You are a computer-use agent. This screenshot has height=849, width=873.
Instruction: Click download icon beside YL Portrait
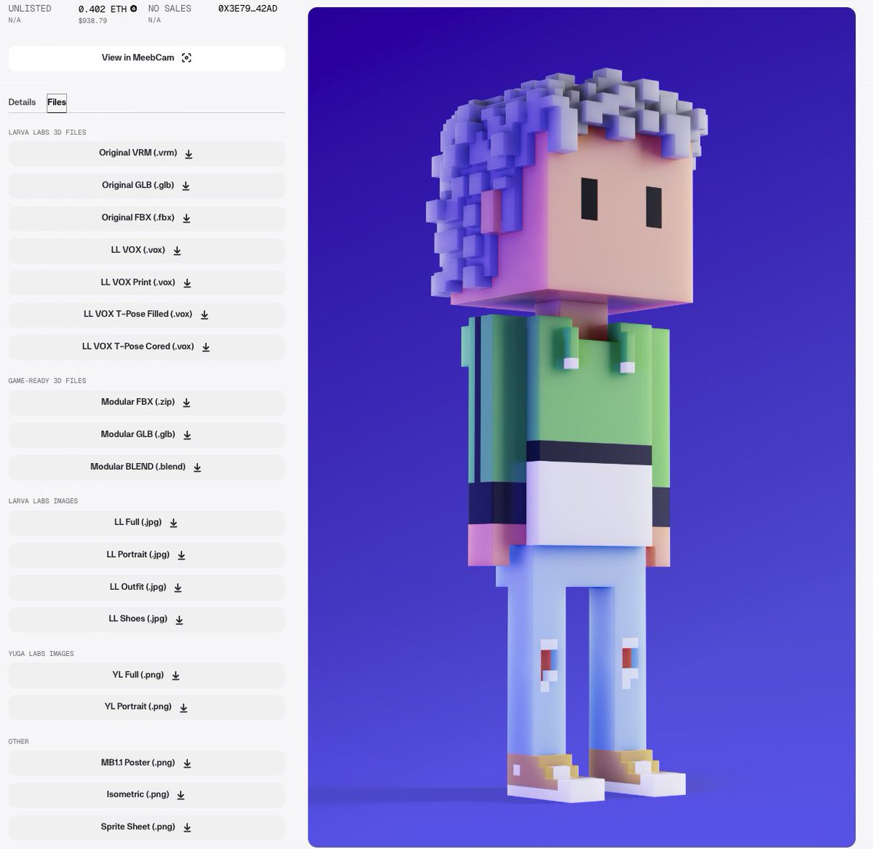click(183, 708)
